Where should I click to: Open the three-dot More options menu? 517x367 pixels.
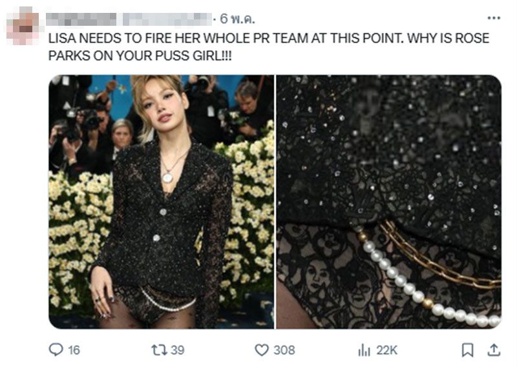point(493,18)
